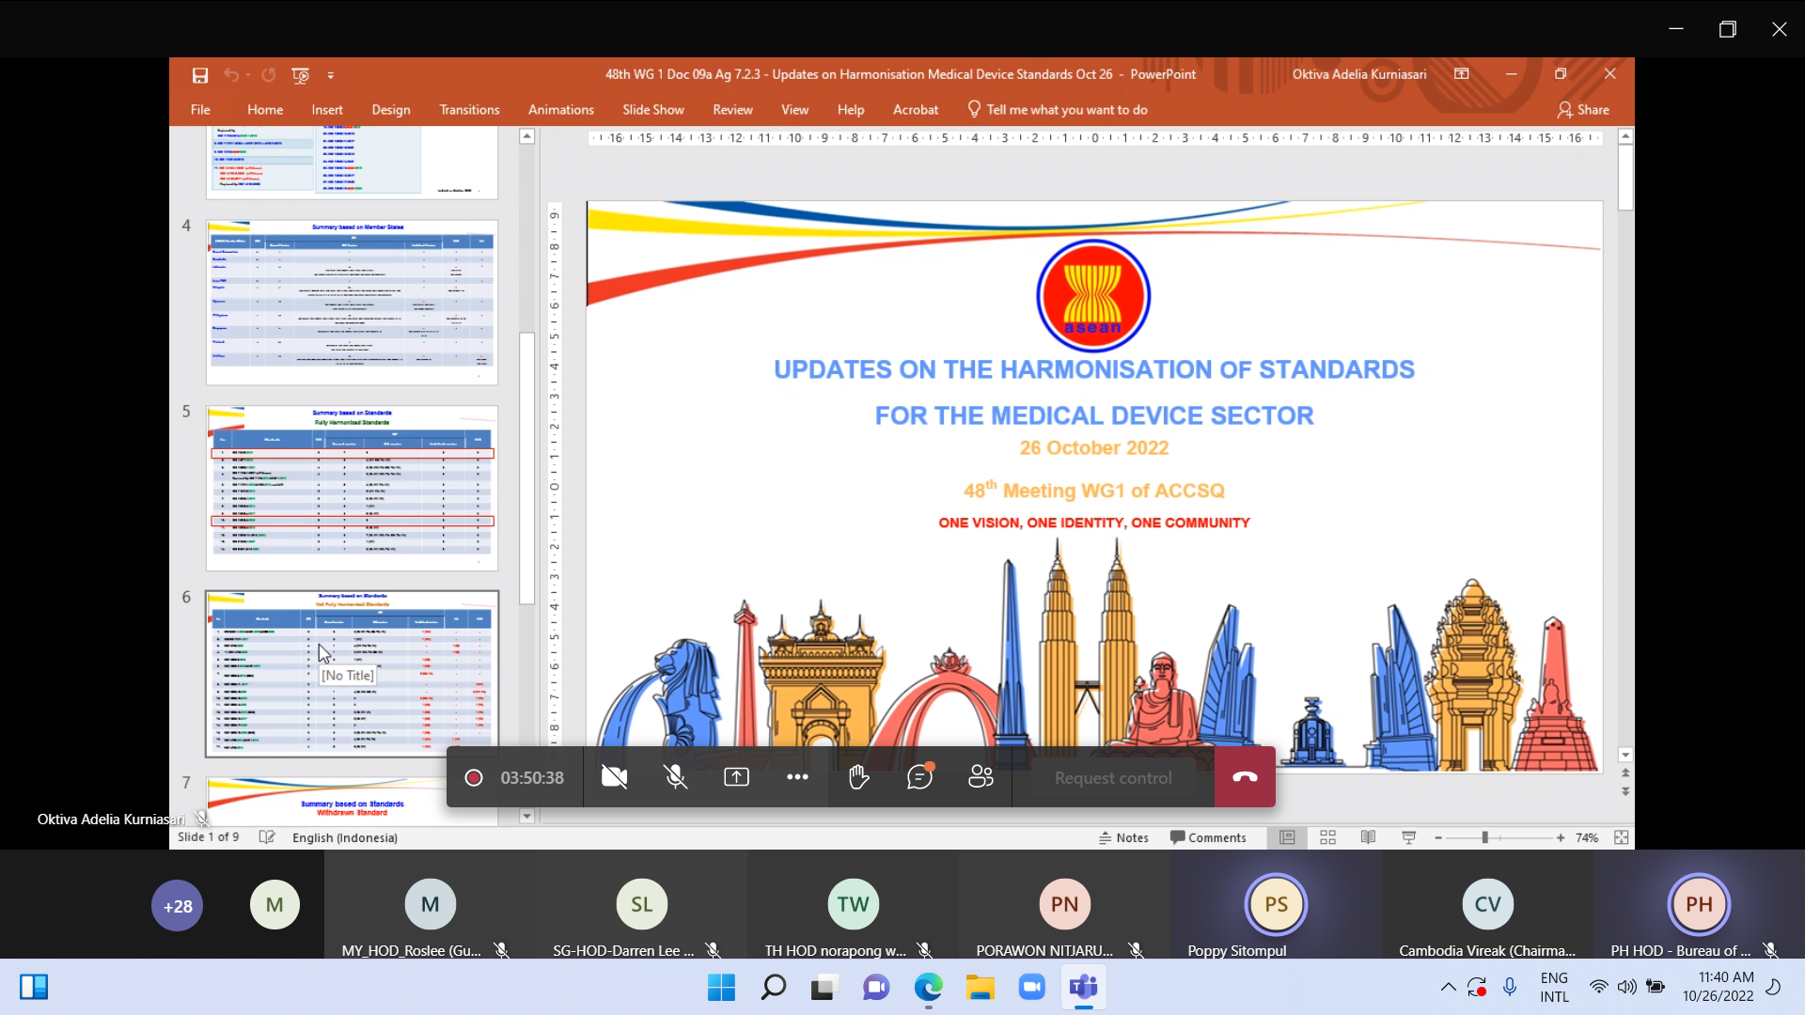The height and width of the screenshot is (1015, 1805).
Task: Start Slide Show from status bar icon
Action: [x=1408, y=837]
